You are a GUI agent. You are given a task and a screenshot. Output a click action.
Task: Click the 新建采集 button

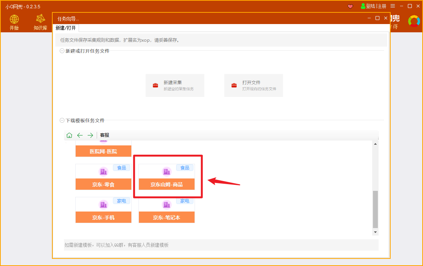point(175,85)
